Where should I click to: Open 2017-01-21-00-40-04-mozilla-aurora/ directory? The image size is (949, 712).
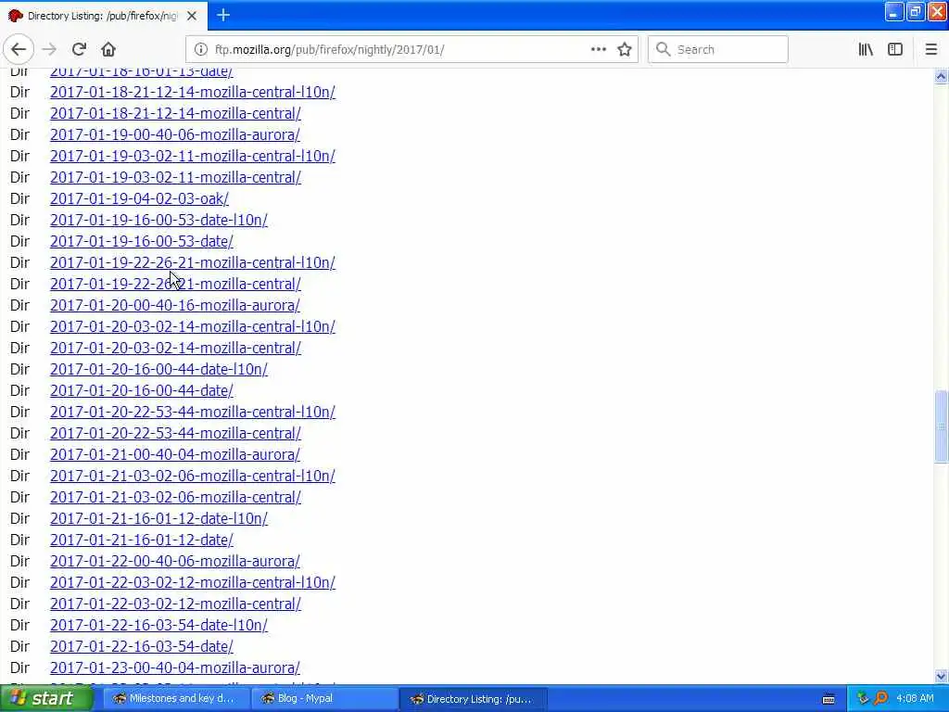click(175, 454)
